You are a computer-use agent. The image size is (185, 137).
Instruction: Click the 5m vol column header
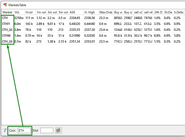(63, 12)
